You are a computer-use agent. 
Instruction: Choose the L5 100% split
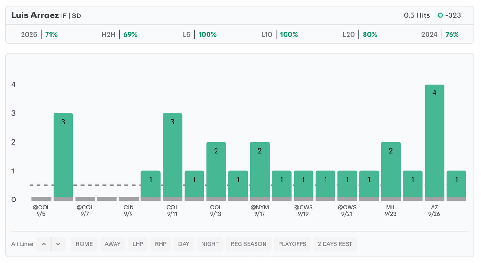pos(199,34)
